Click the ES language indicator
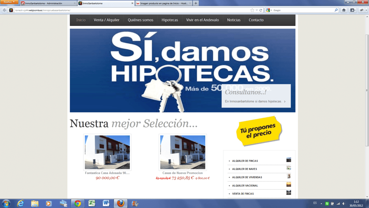The height and width of the screenshot is (208, 369). (x=315, y=203)
